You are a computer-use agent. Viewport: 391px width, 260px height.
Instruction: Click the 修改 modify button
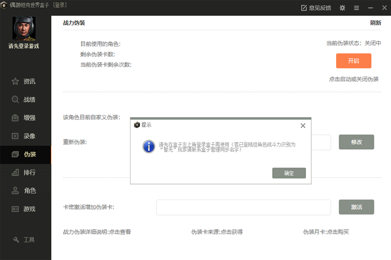click(356, 142)
